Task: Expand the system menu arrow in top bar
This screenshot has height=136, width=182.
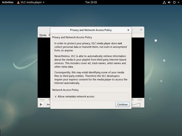Action: point(178,2)
